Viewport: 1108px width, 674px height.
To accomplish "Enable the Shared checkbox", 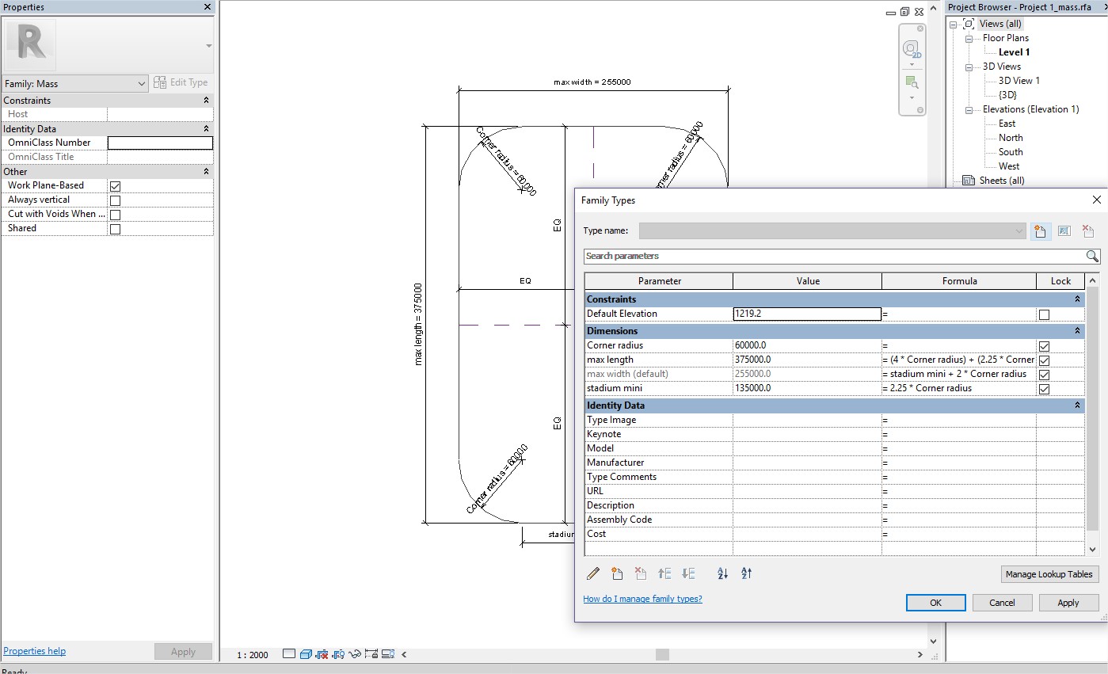I will tap(115, 228).
